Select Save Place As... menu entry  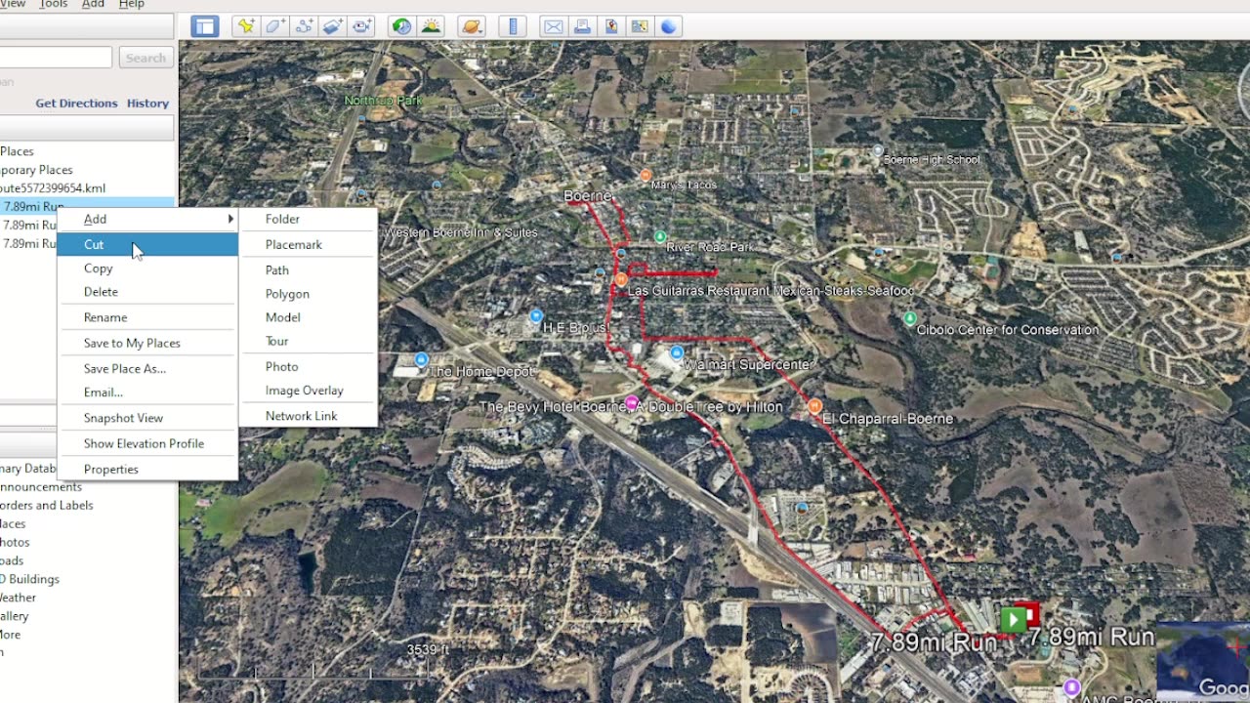point(147,368)
